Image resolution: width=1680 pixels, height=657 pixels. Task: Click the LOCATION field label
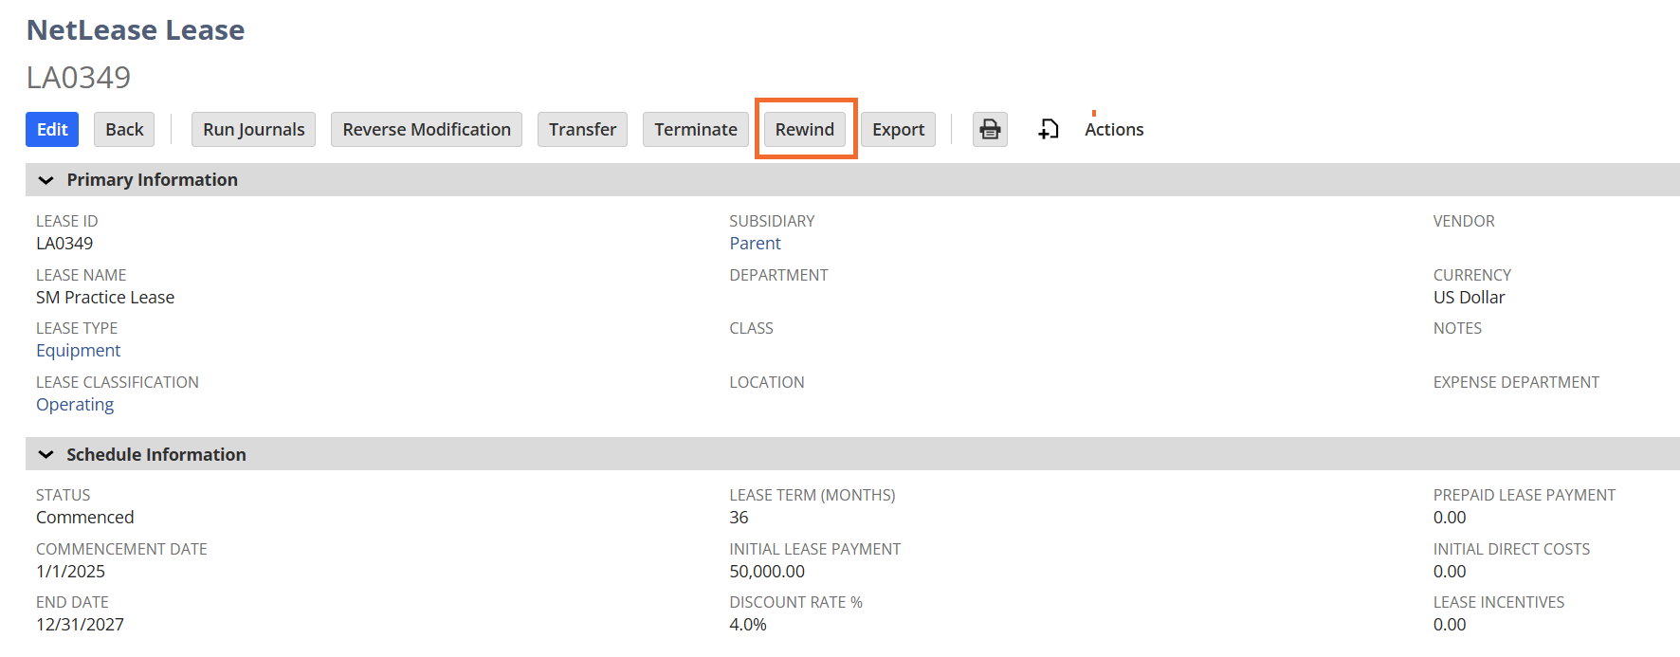[x=766, y=382]
